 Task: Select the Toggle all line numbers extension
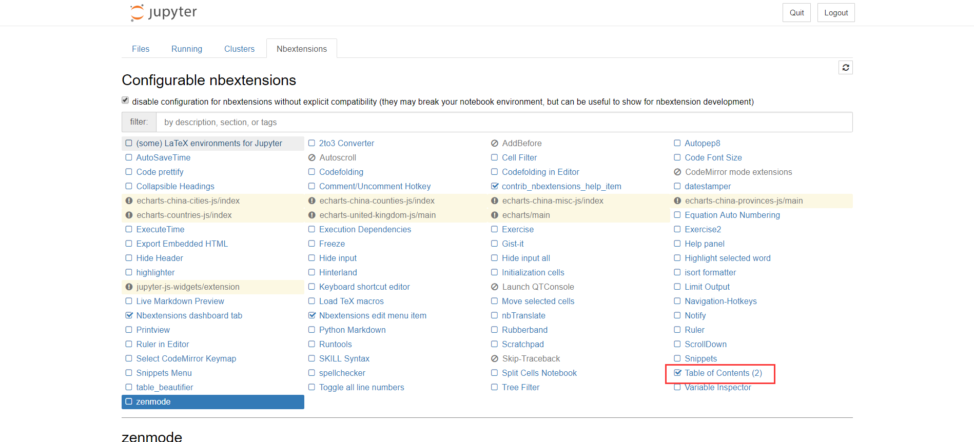[x=362, y=388]
